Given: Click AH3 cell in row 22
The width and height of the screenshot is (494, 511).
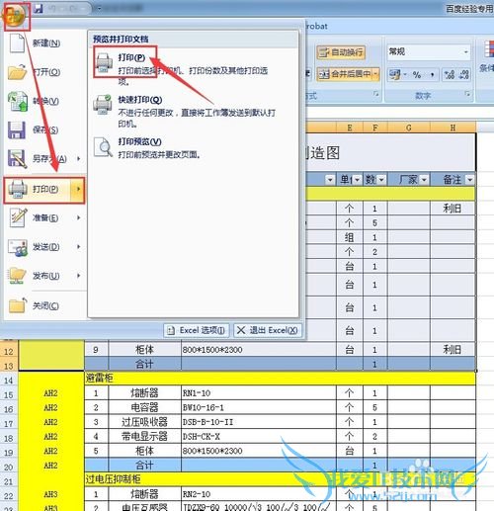Looking at the screenshot, I should point(51,494).
